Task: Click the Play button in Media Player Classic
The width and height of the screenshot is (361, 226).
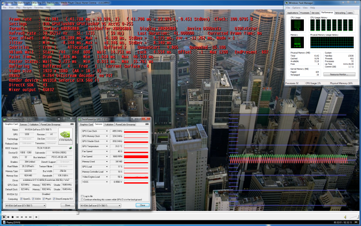Action: (x=4, y=217)
